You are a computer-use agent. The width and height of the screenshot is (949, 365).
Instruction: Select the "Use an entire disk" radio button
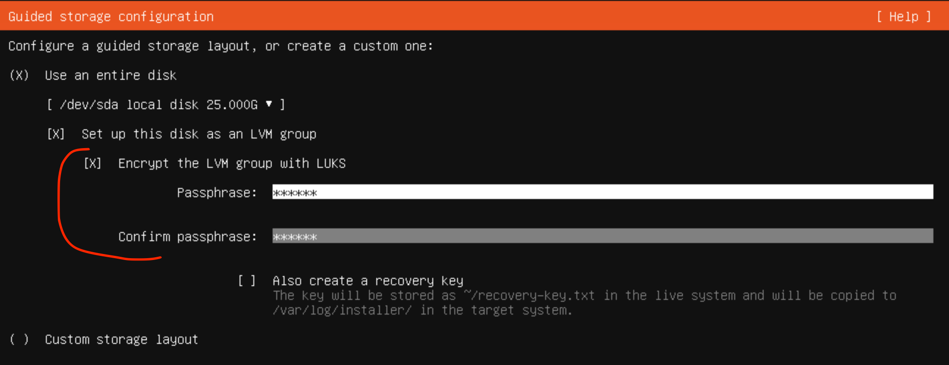[19, 75]
